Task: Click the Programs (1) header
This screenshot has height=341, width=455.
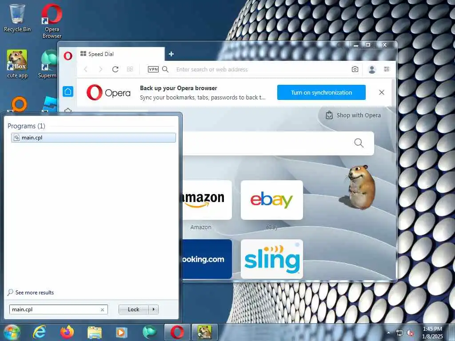Action: (x=26, y=126)
